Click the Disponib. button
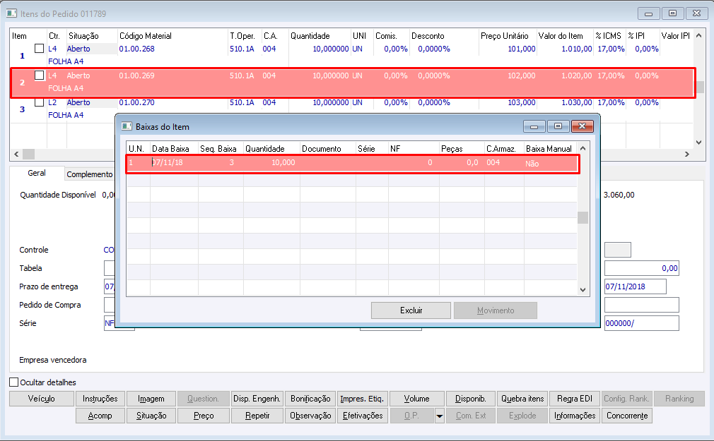The image size is (714, 441). [x=471, y=399]
